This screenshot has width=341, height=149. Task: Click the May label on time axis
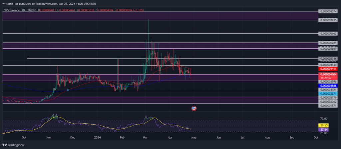[x=194, y=138]
